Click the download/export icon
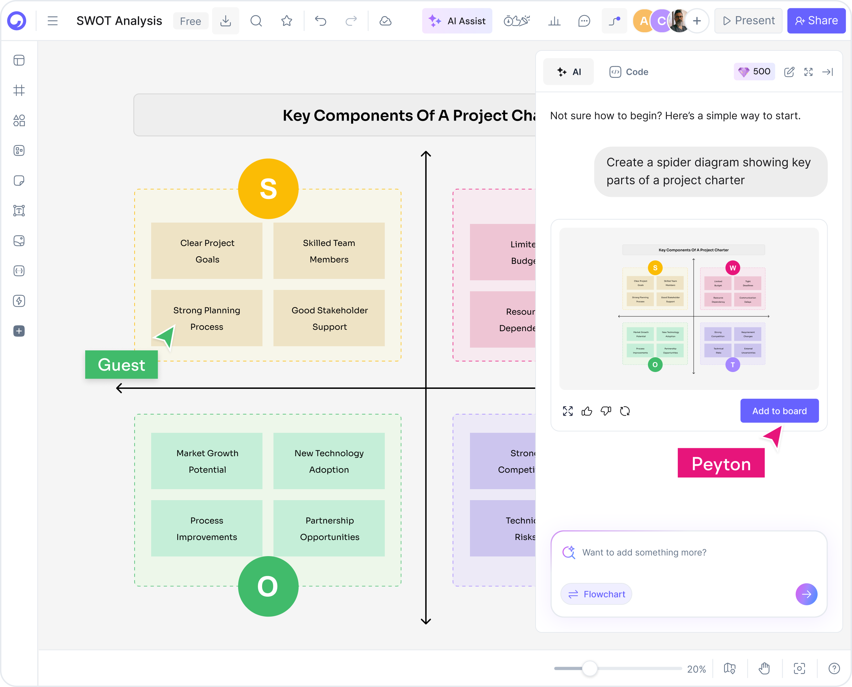The height and width of the screenshot is (687, 852). pyautogui.click(x=226, y=21)
